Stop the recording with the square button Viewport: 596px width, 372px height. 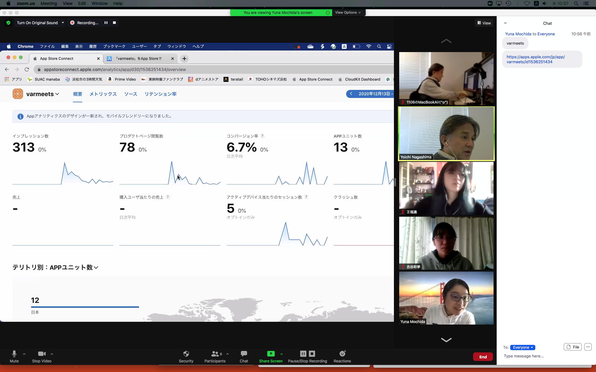click(x=114, y=23)
